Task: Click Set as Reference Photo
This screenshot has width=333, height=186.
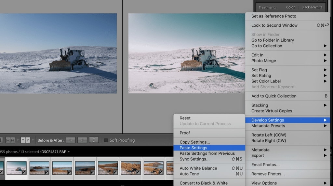Action: pyautogui.click(x=273, y=16)
